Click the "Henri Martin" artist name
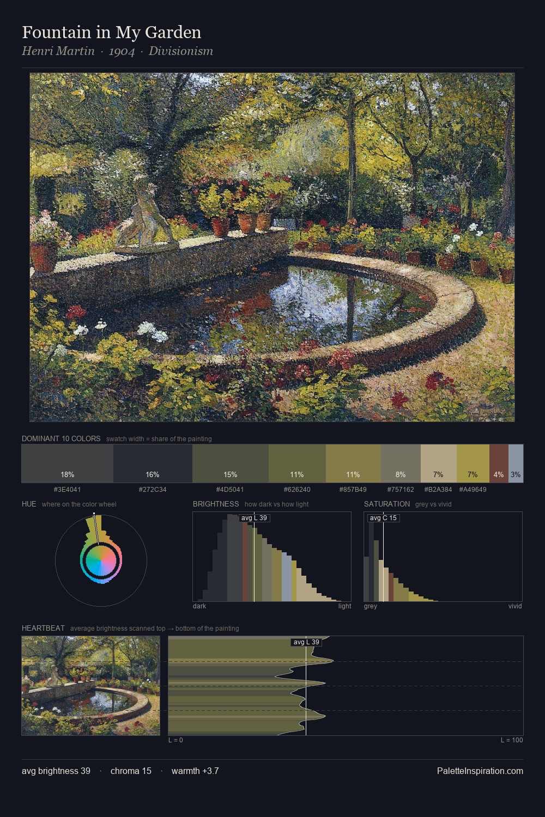Image resolution: width=545 pixels, height=817 pixels. point(58,51)
